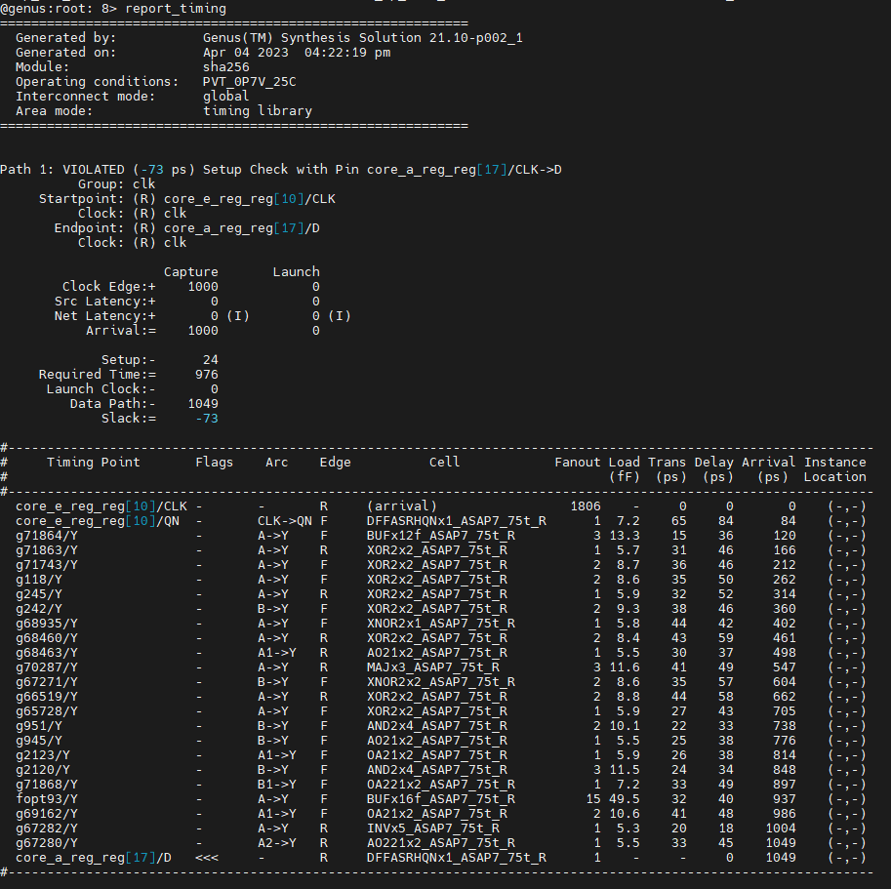The height and width of the screenshot is (889, 891).
Task: Click the <<< flag on the endpoint row
Action: pos(207,857)
